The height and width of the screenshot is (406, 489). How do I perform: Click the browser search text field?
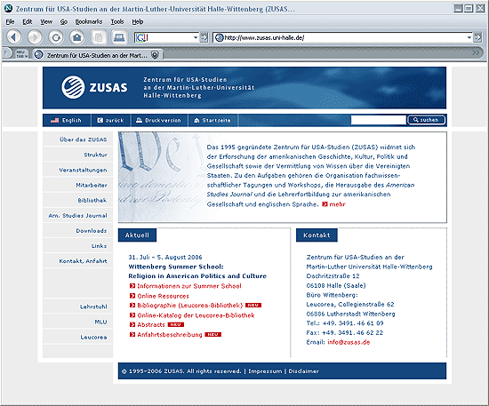click(169, 37)
